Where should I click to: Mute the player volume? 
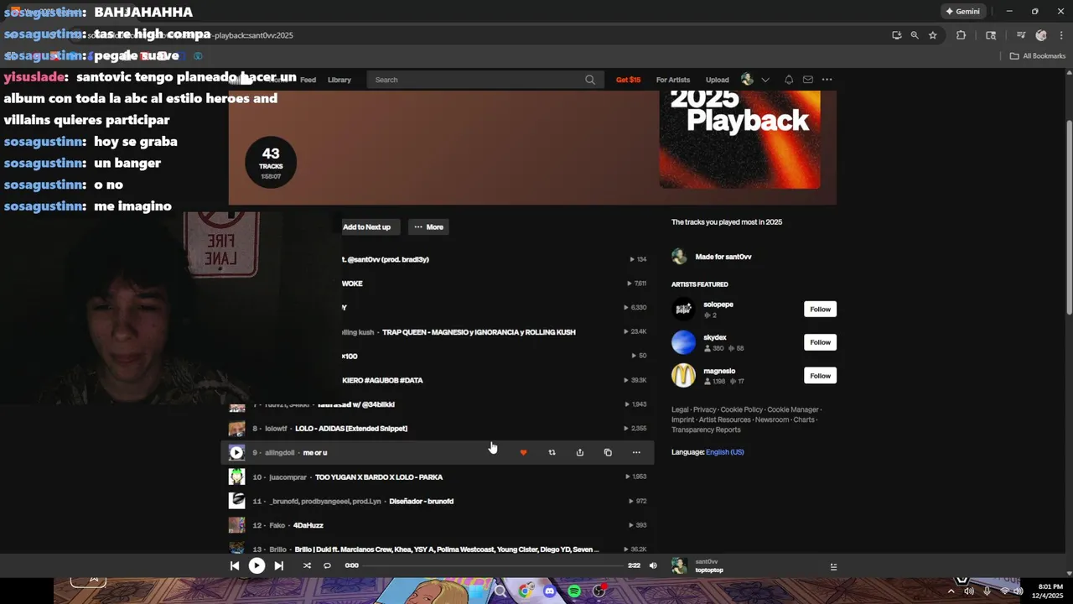(x=653, y=565)
